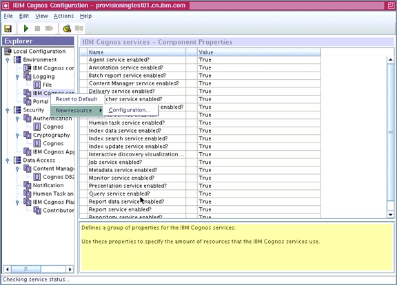The height and width of the screenshot is (285, 397).
Task: Click Annotation service enabled? row
Action: [200, 67]
